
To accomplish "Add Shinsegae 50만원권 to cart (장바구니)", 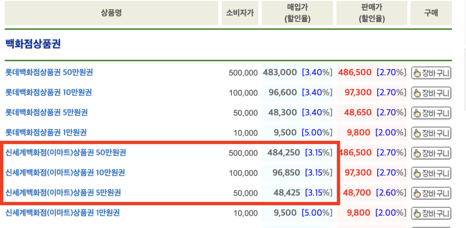I will pyautogui.click(x=431, y=153).
